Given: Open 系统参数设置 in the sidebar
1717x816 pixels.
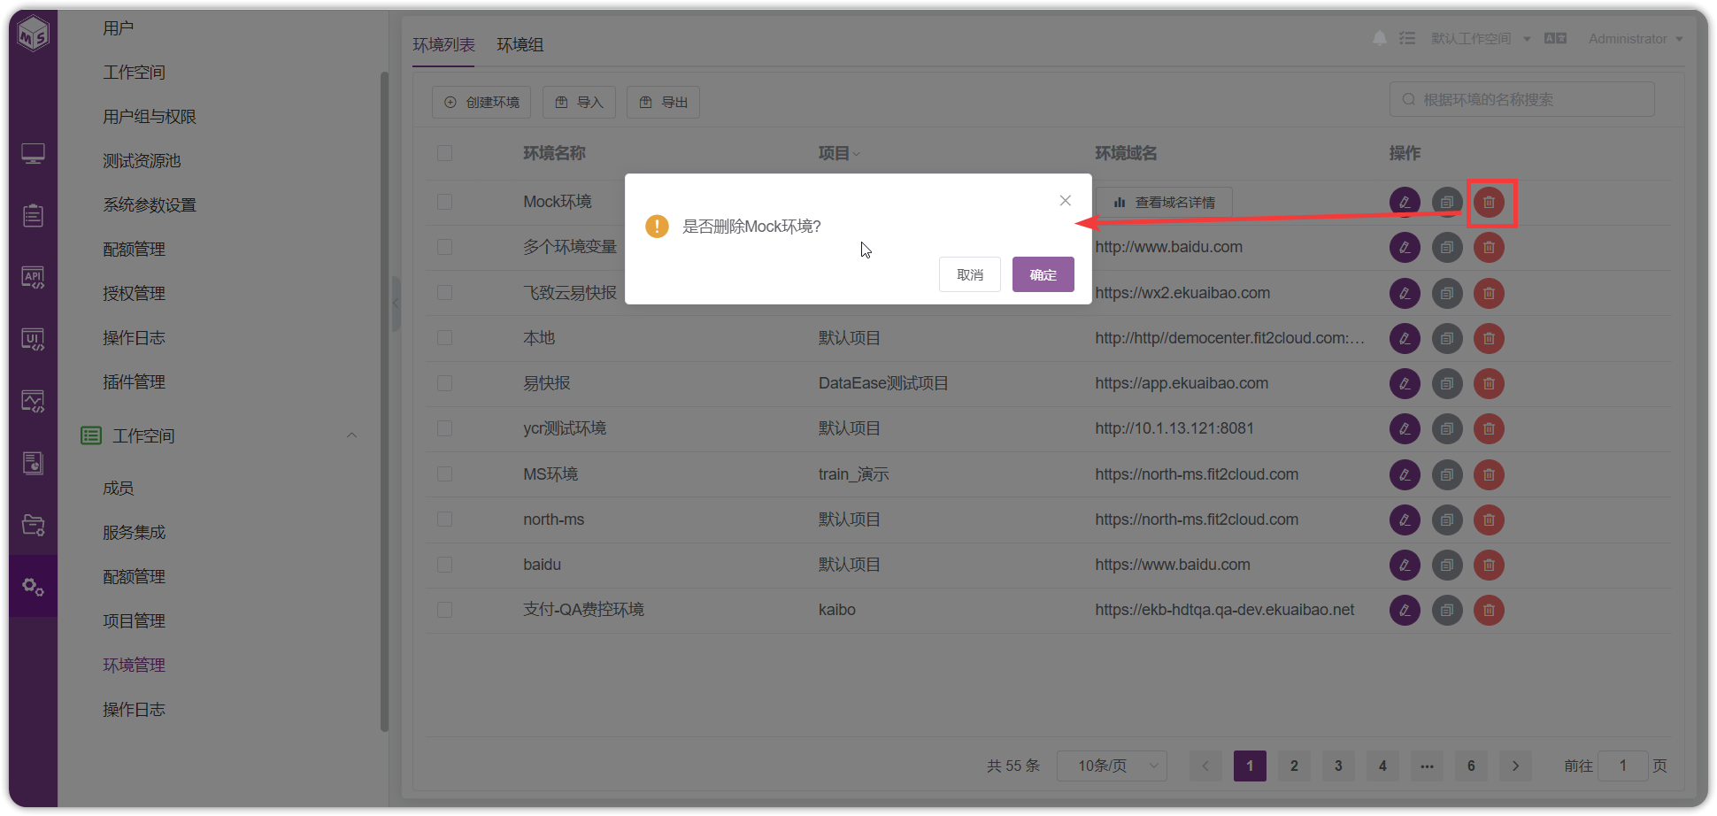Looking at the screenshot, I should [x=150, y=205].
